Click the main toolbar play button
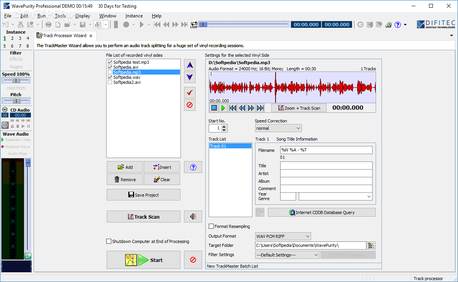This screenshot has width=458, height=282. pos(142,25)
